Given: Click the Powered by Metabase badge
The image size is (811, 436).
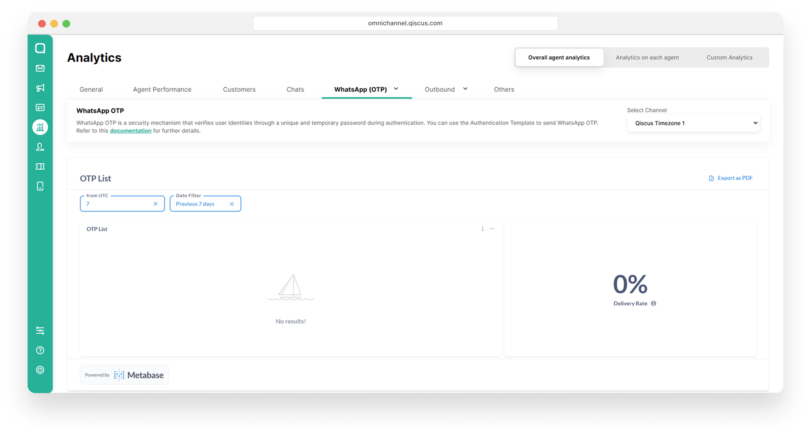Looking at the screenshot, I should tap(124, 375).
